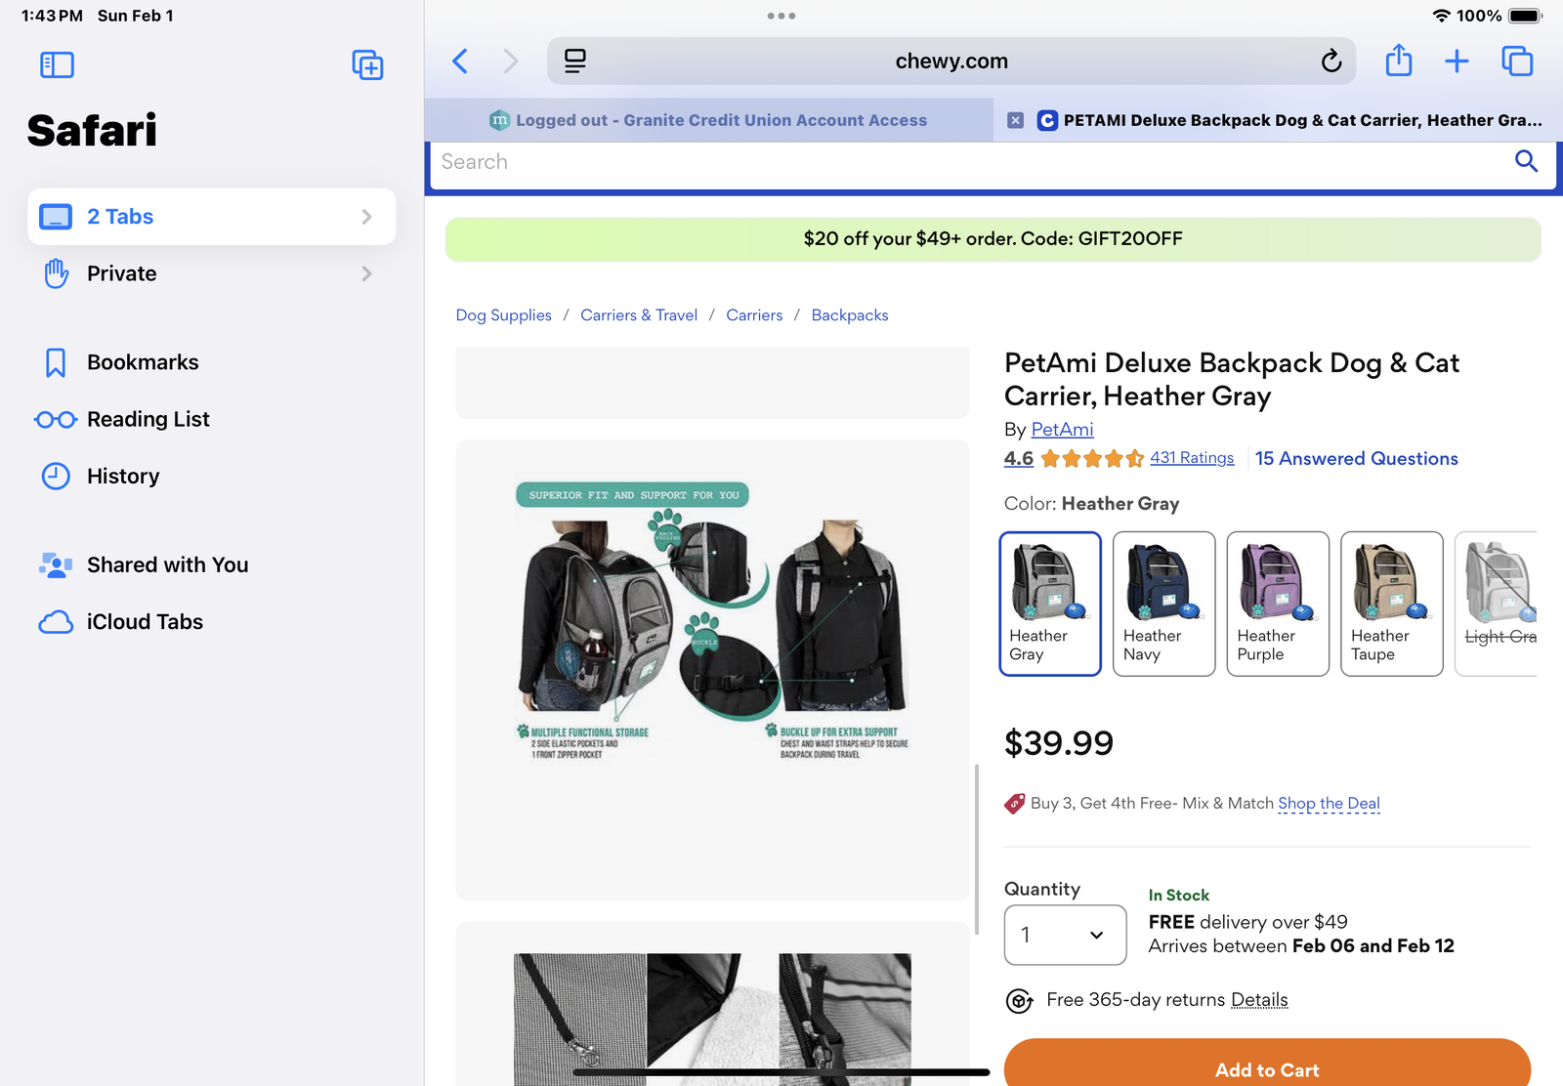The width and height of the screenshot is (1563, 1086).
Task: Expand the Private tab group
Action: point(212,273)
